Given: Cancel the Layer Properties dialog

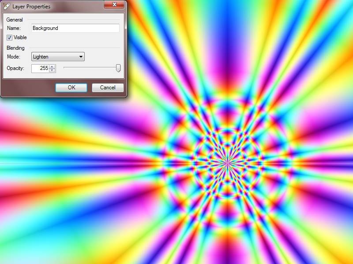Looking at the screenshot, I should coord(108,88).
